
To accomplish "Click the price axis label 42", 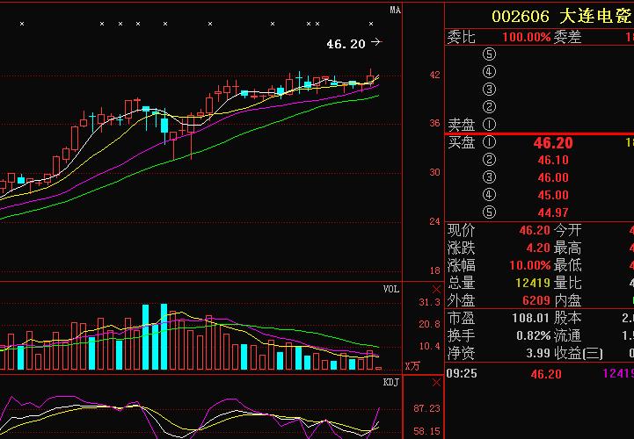I will pos(434,76).
